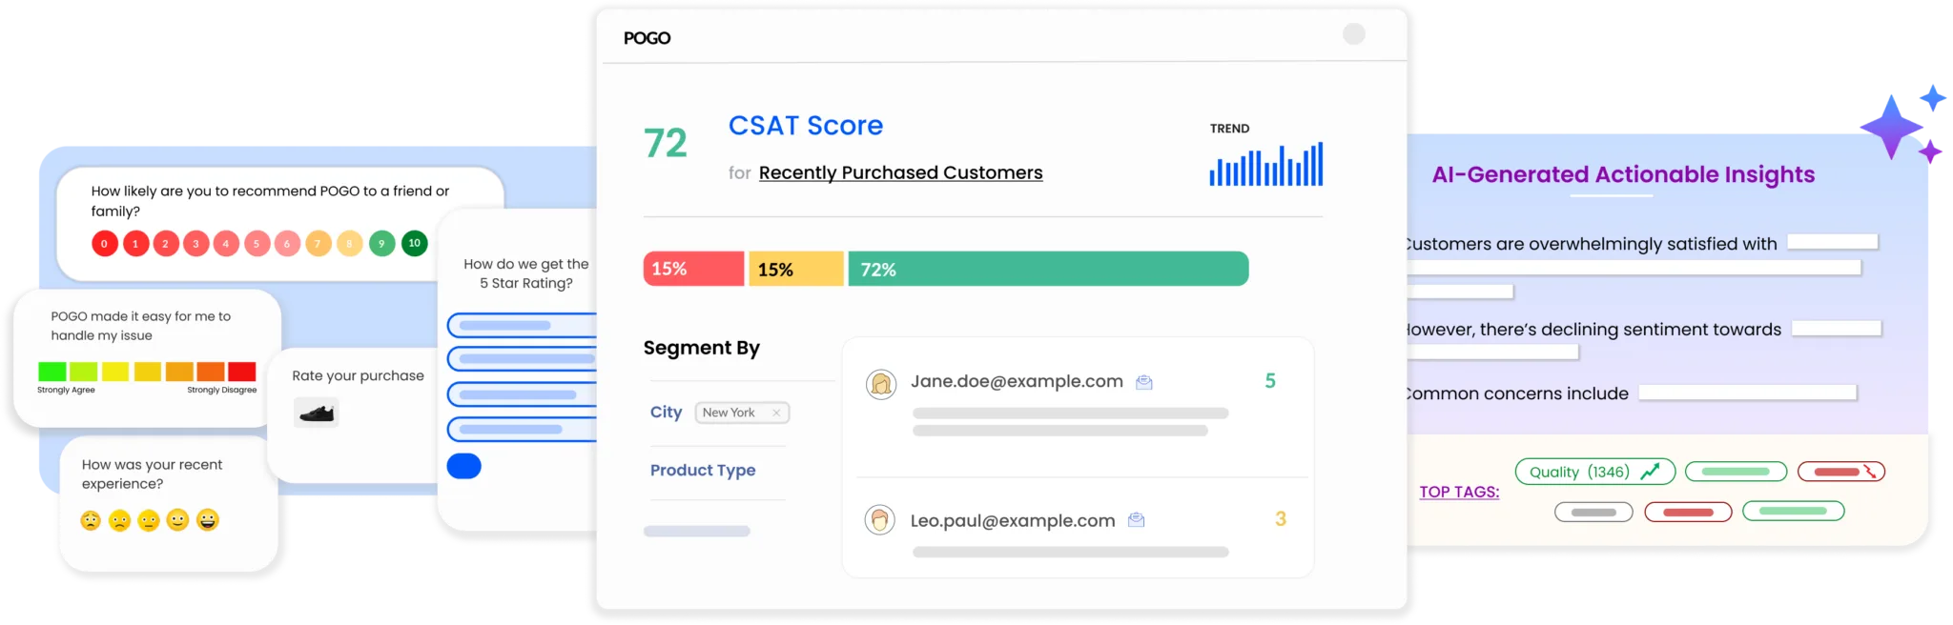Click the black sneaker product image
The height and width of the screenshot is (625, 1953).
pyautogui.click(x=316, y=413)
